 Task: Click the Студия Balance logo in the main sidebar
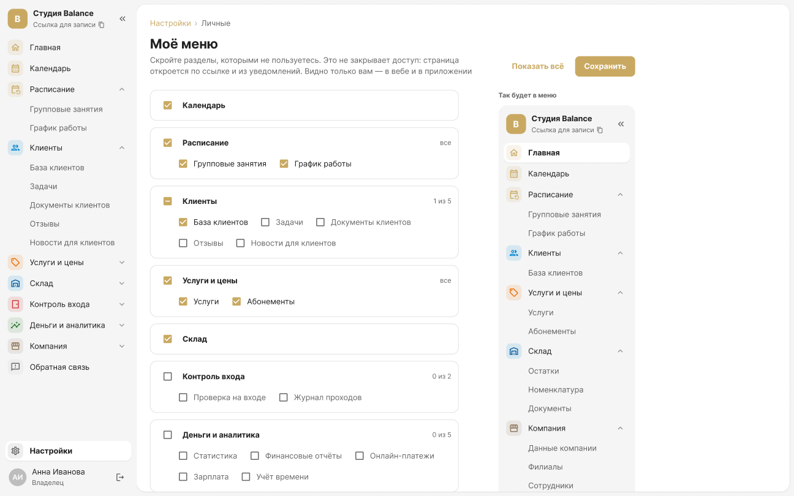17,19
